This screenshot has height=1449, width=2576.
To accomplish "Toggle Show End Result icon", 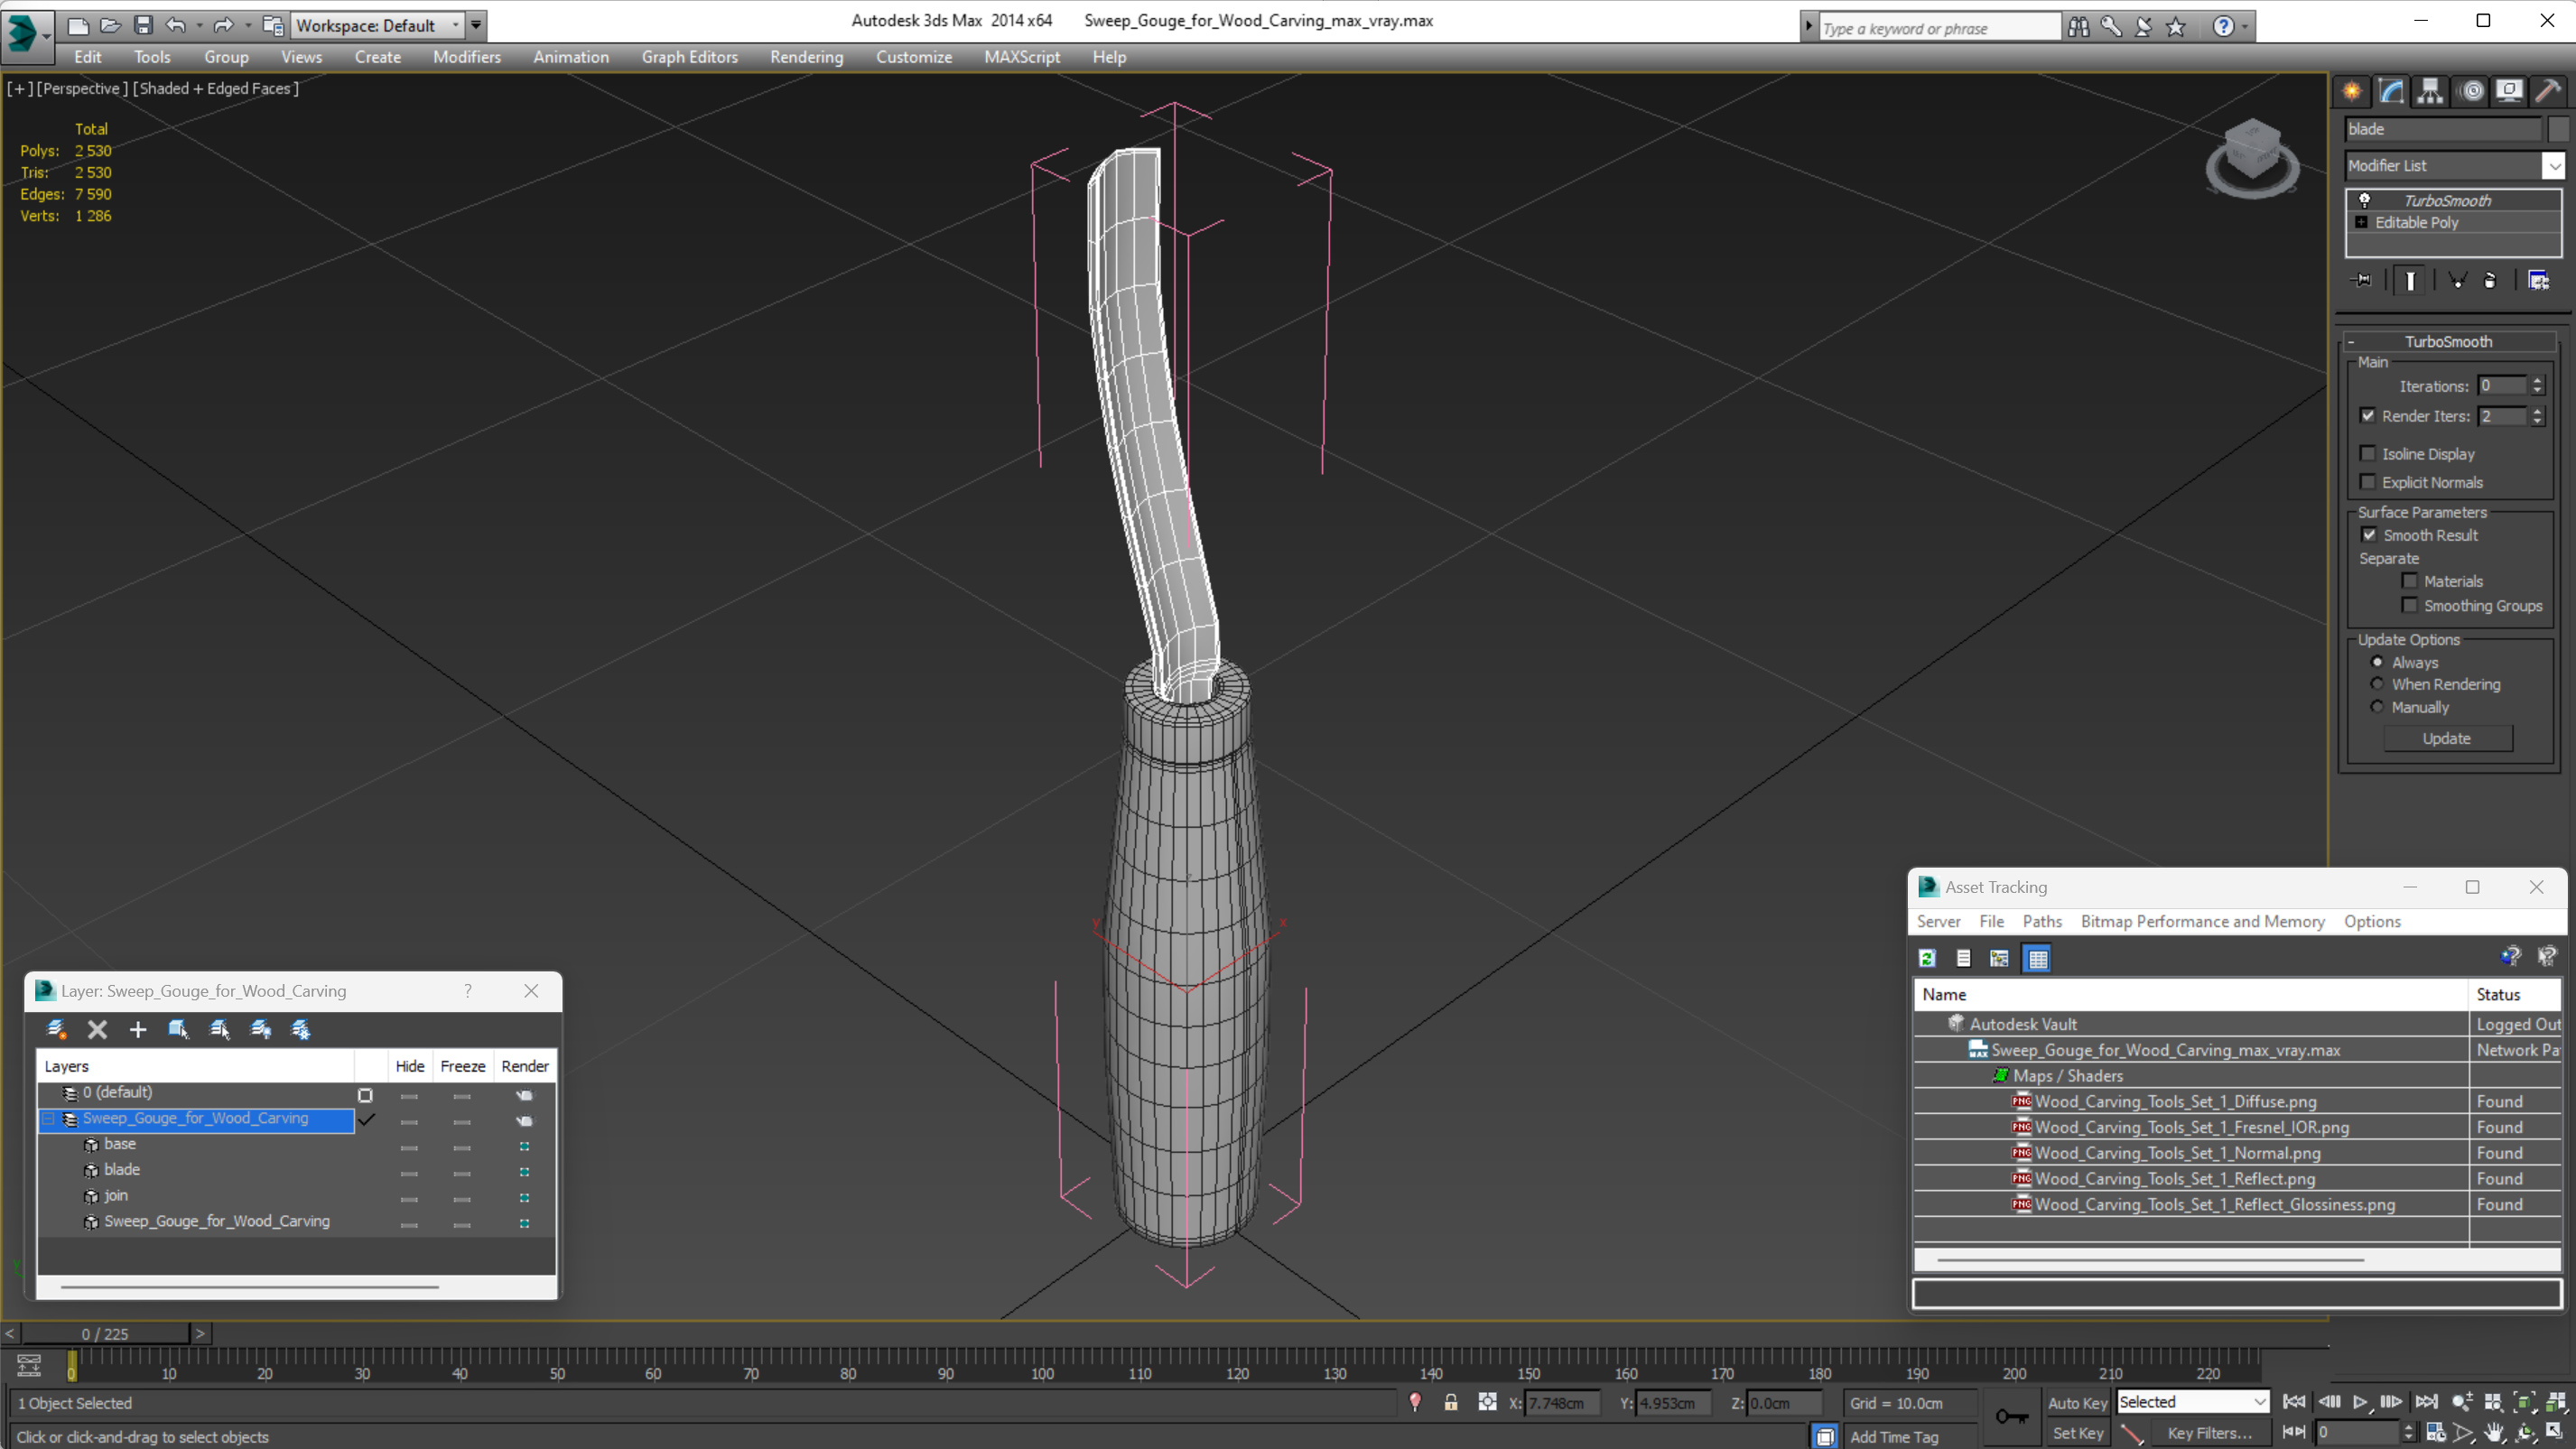I will pos(2410,280).
